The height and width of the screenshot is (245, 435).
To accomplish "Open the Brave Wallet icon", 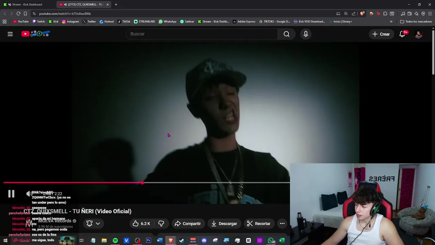I will 410,14.
